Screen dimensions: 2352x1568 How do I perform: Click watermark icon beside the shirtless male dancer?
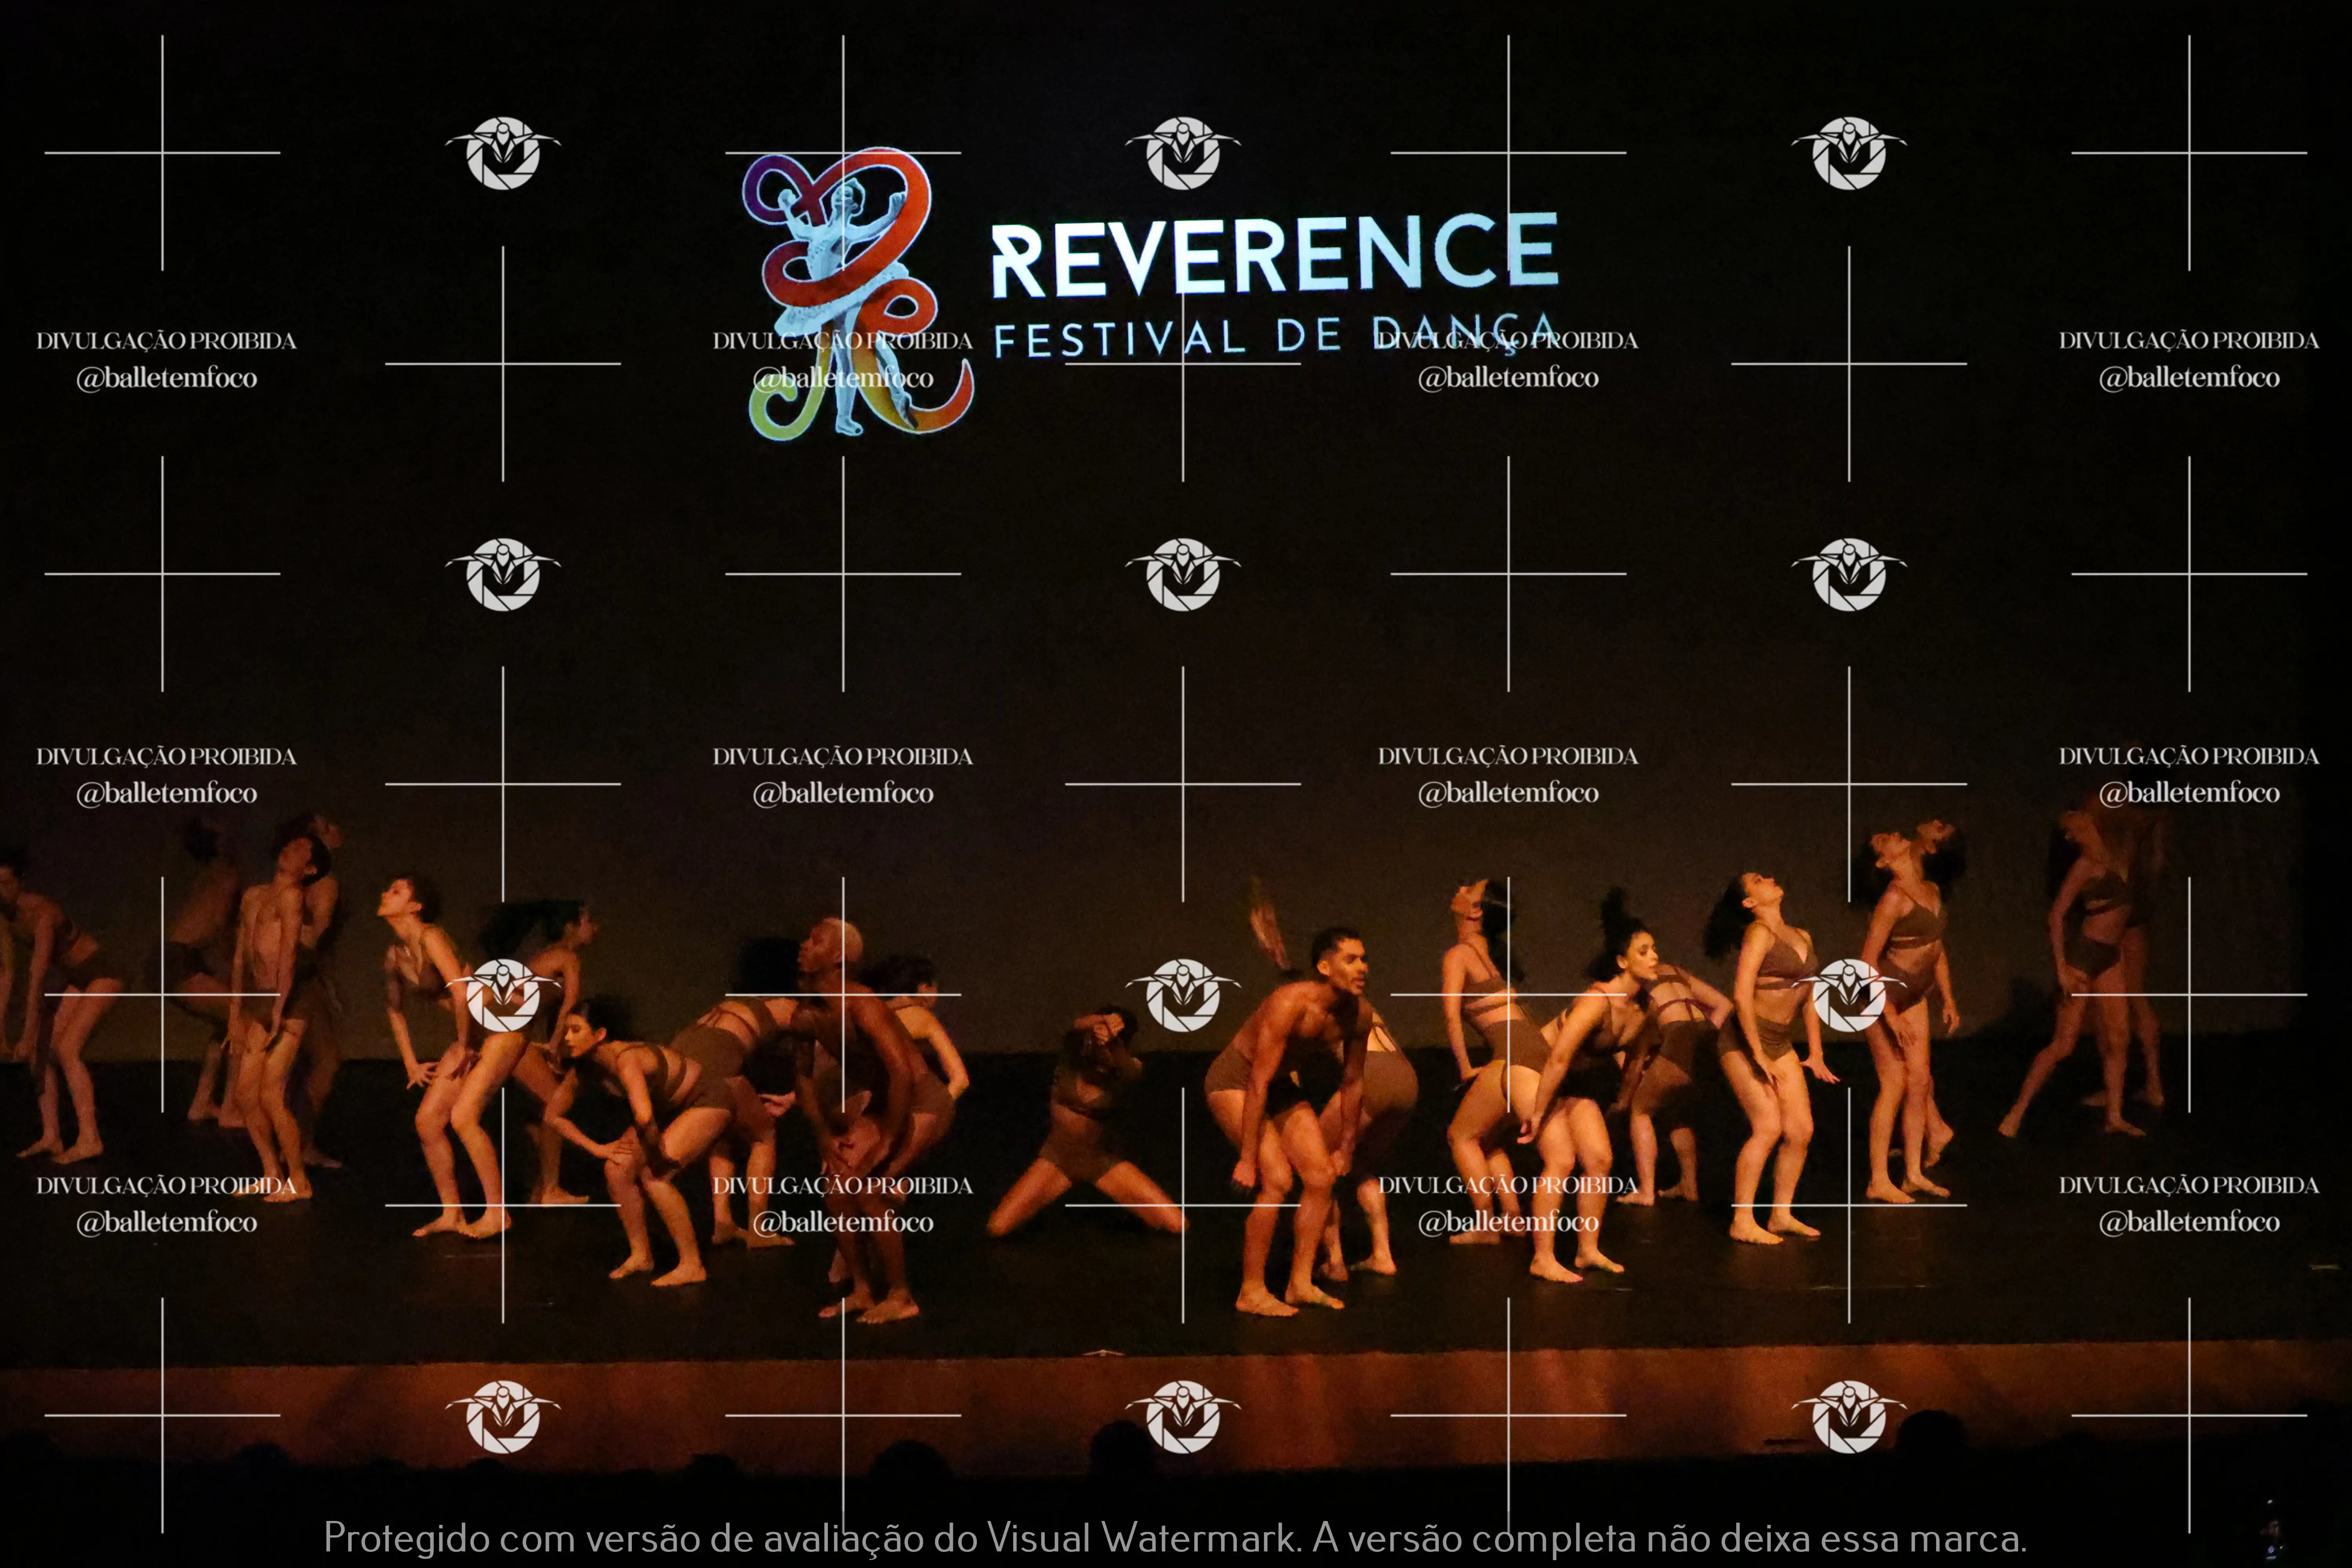(1183, 995)
